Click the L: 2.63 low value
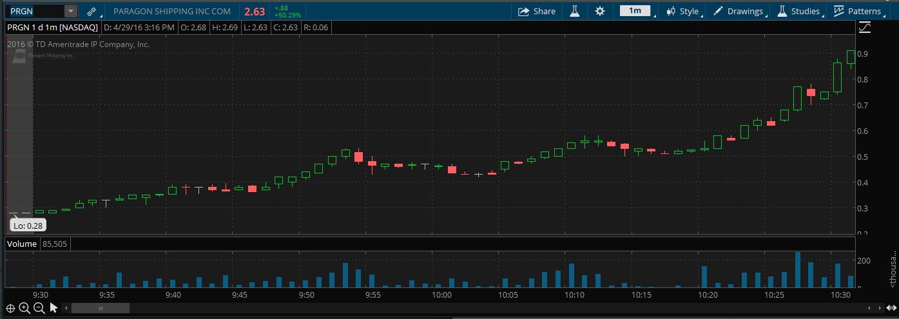 [x=255, y=27]
